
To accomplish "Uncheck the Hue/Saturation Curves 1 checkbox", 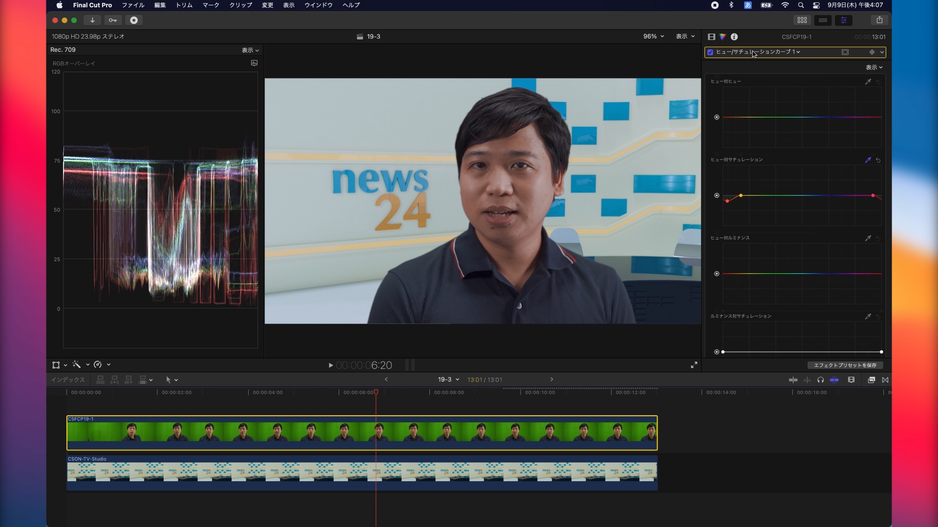I will pyautogui.click(x=710, y=52).
